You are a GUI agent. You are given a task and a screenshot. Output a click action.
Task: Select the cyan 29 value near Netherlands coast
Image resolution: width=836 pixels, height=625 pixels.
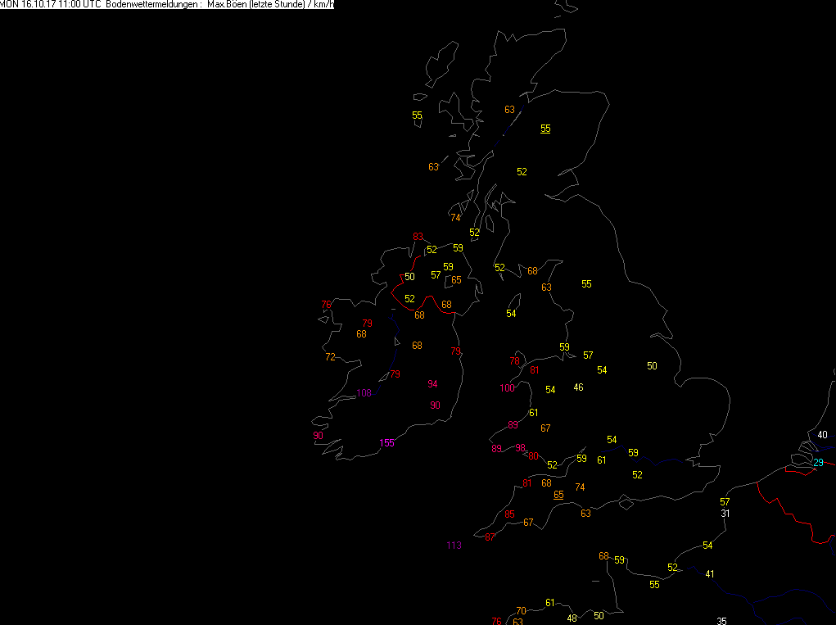pos(819,462)
